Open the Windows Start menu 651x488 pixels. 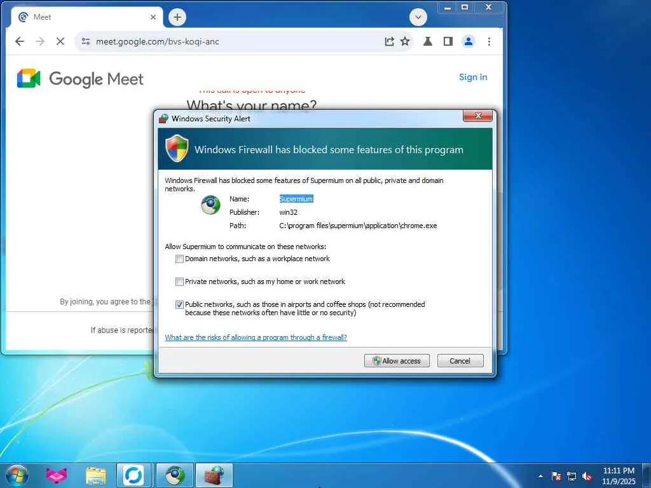point(17,475)
